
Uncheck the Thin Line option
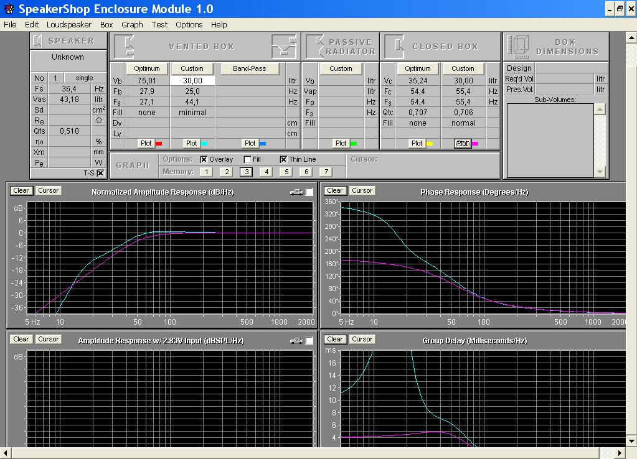(x=283, y=160)
